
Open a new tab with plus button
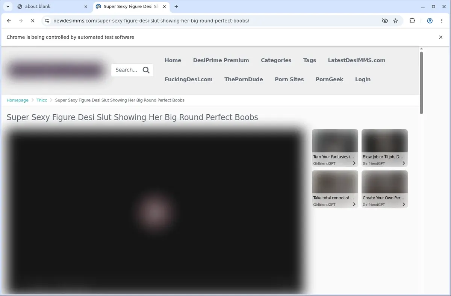176,6
